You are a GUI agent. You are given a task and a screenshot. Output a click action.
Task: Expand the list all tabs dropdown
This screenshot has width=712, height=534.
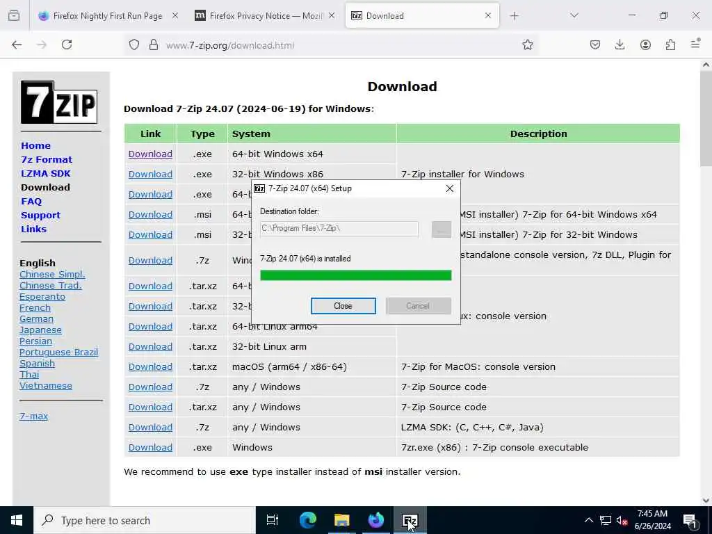pyautogui.click(x=574, y=16)
